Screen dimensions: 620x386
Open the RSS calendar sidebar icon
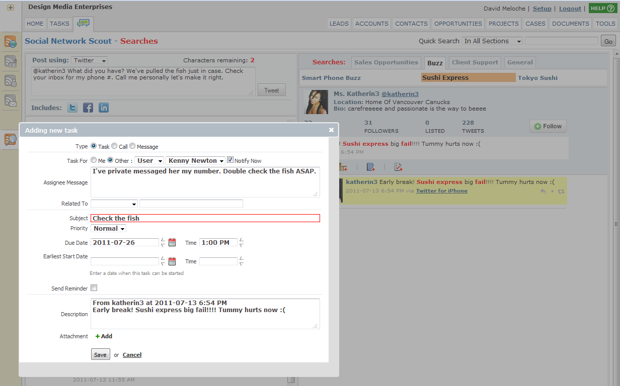pos(11,61)
